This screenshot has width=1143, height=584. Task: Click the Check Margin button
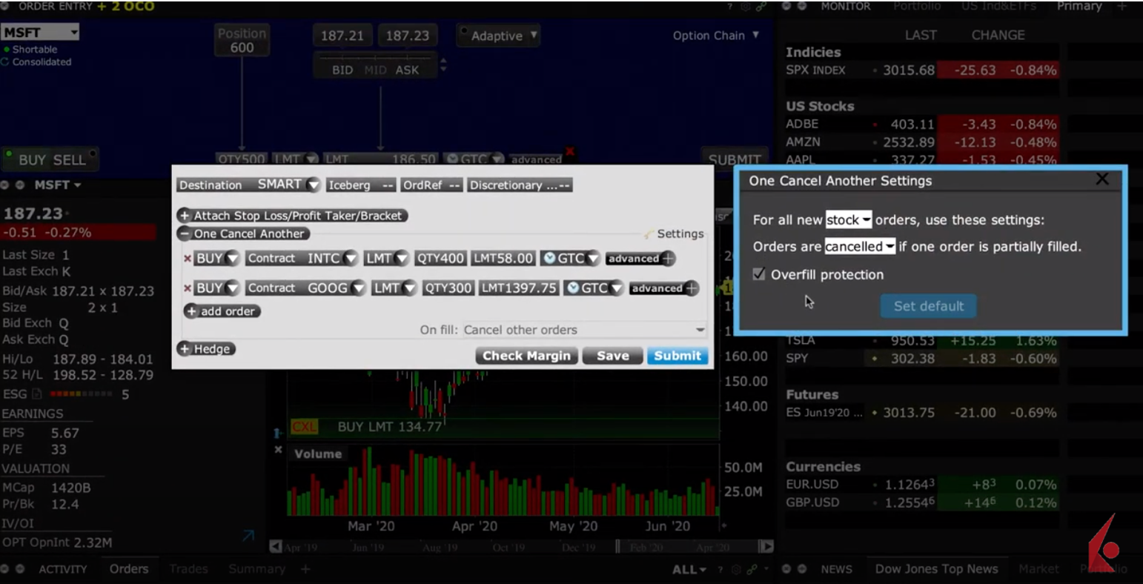pos(526,356)
